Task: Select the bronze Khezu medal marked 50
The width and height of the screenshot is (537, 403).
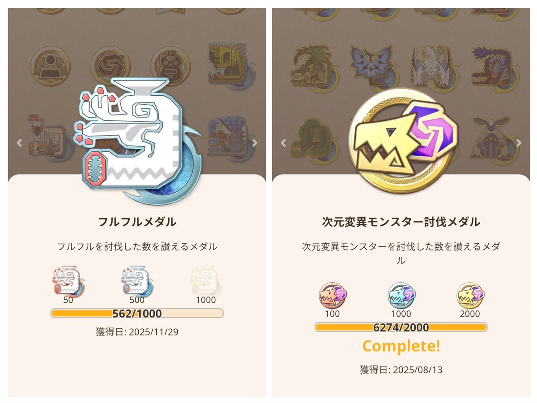Action: 68,281
